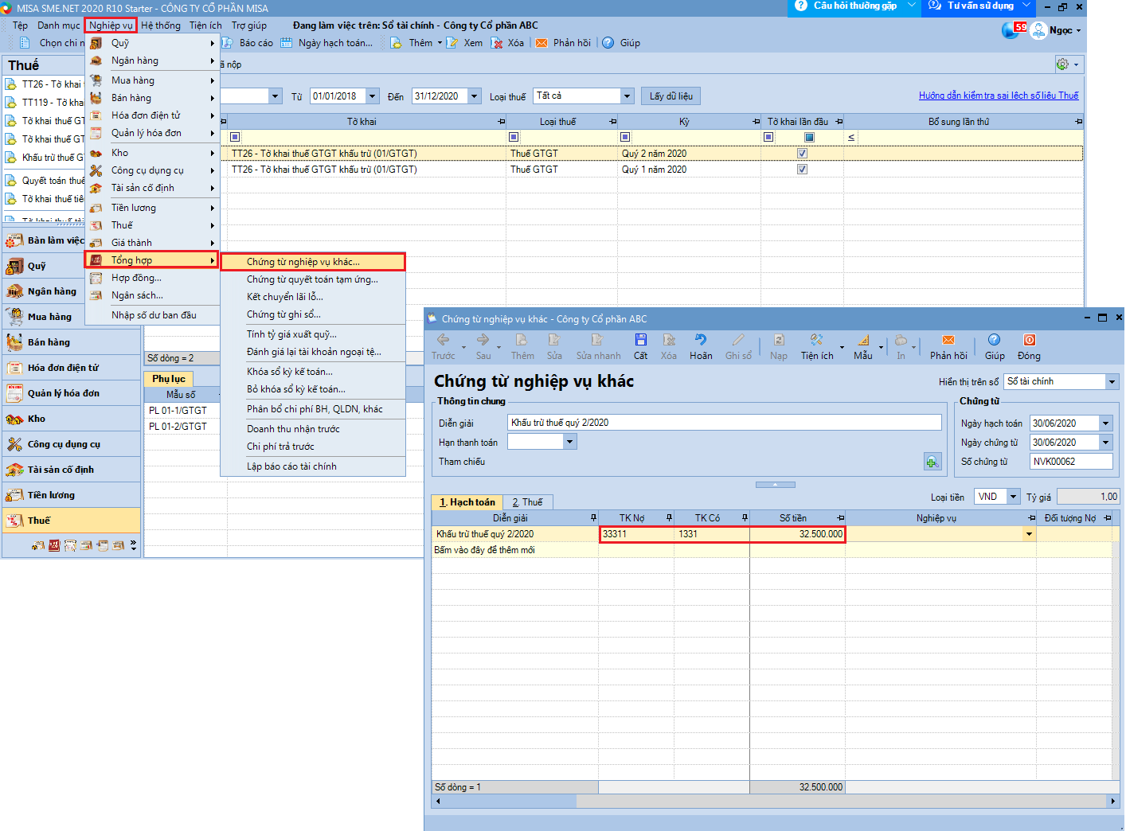Click the Xóa icon in main toolbar
Screen dimensions: 1126x831
[497, 43]
